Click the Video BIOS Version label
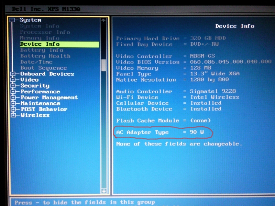Image resolution: width=275 pixels, height=206 pixels. (148, 62)
